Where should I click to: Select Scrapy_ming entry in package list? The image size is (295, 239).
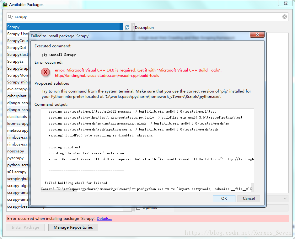(x=18, y=82)
